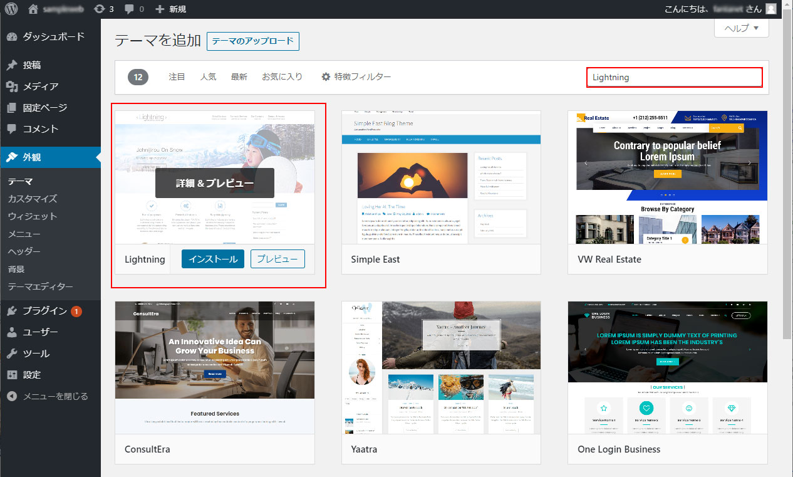Click プレビュー button for Lightning

(x=277, y=259)
